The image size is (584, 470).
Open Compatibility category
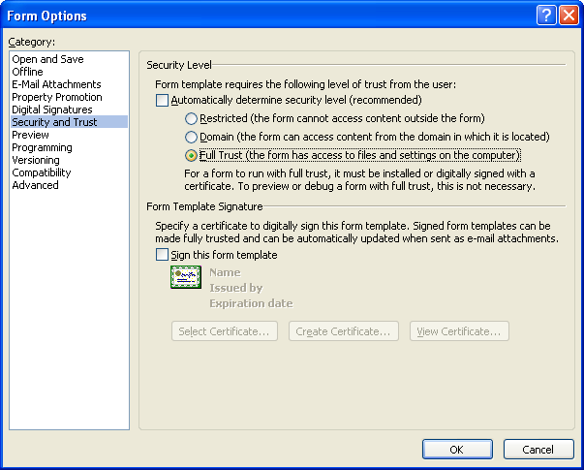coord(42,172)
